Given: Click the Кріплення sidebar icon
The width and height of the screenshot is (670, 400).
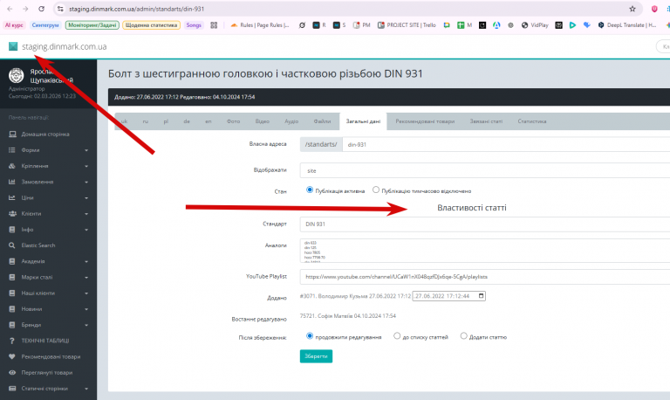Looking at the screenshot, I should pos(12,166).
